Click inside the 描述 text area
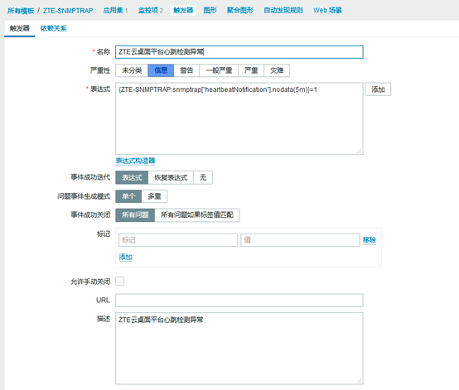Screen dimensions: 459x390 [x=239, y=349]
